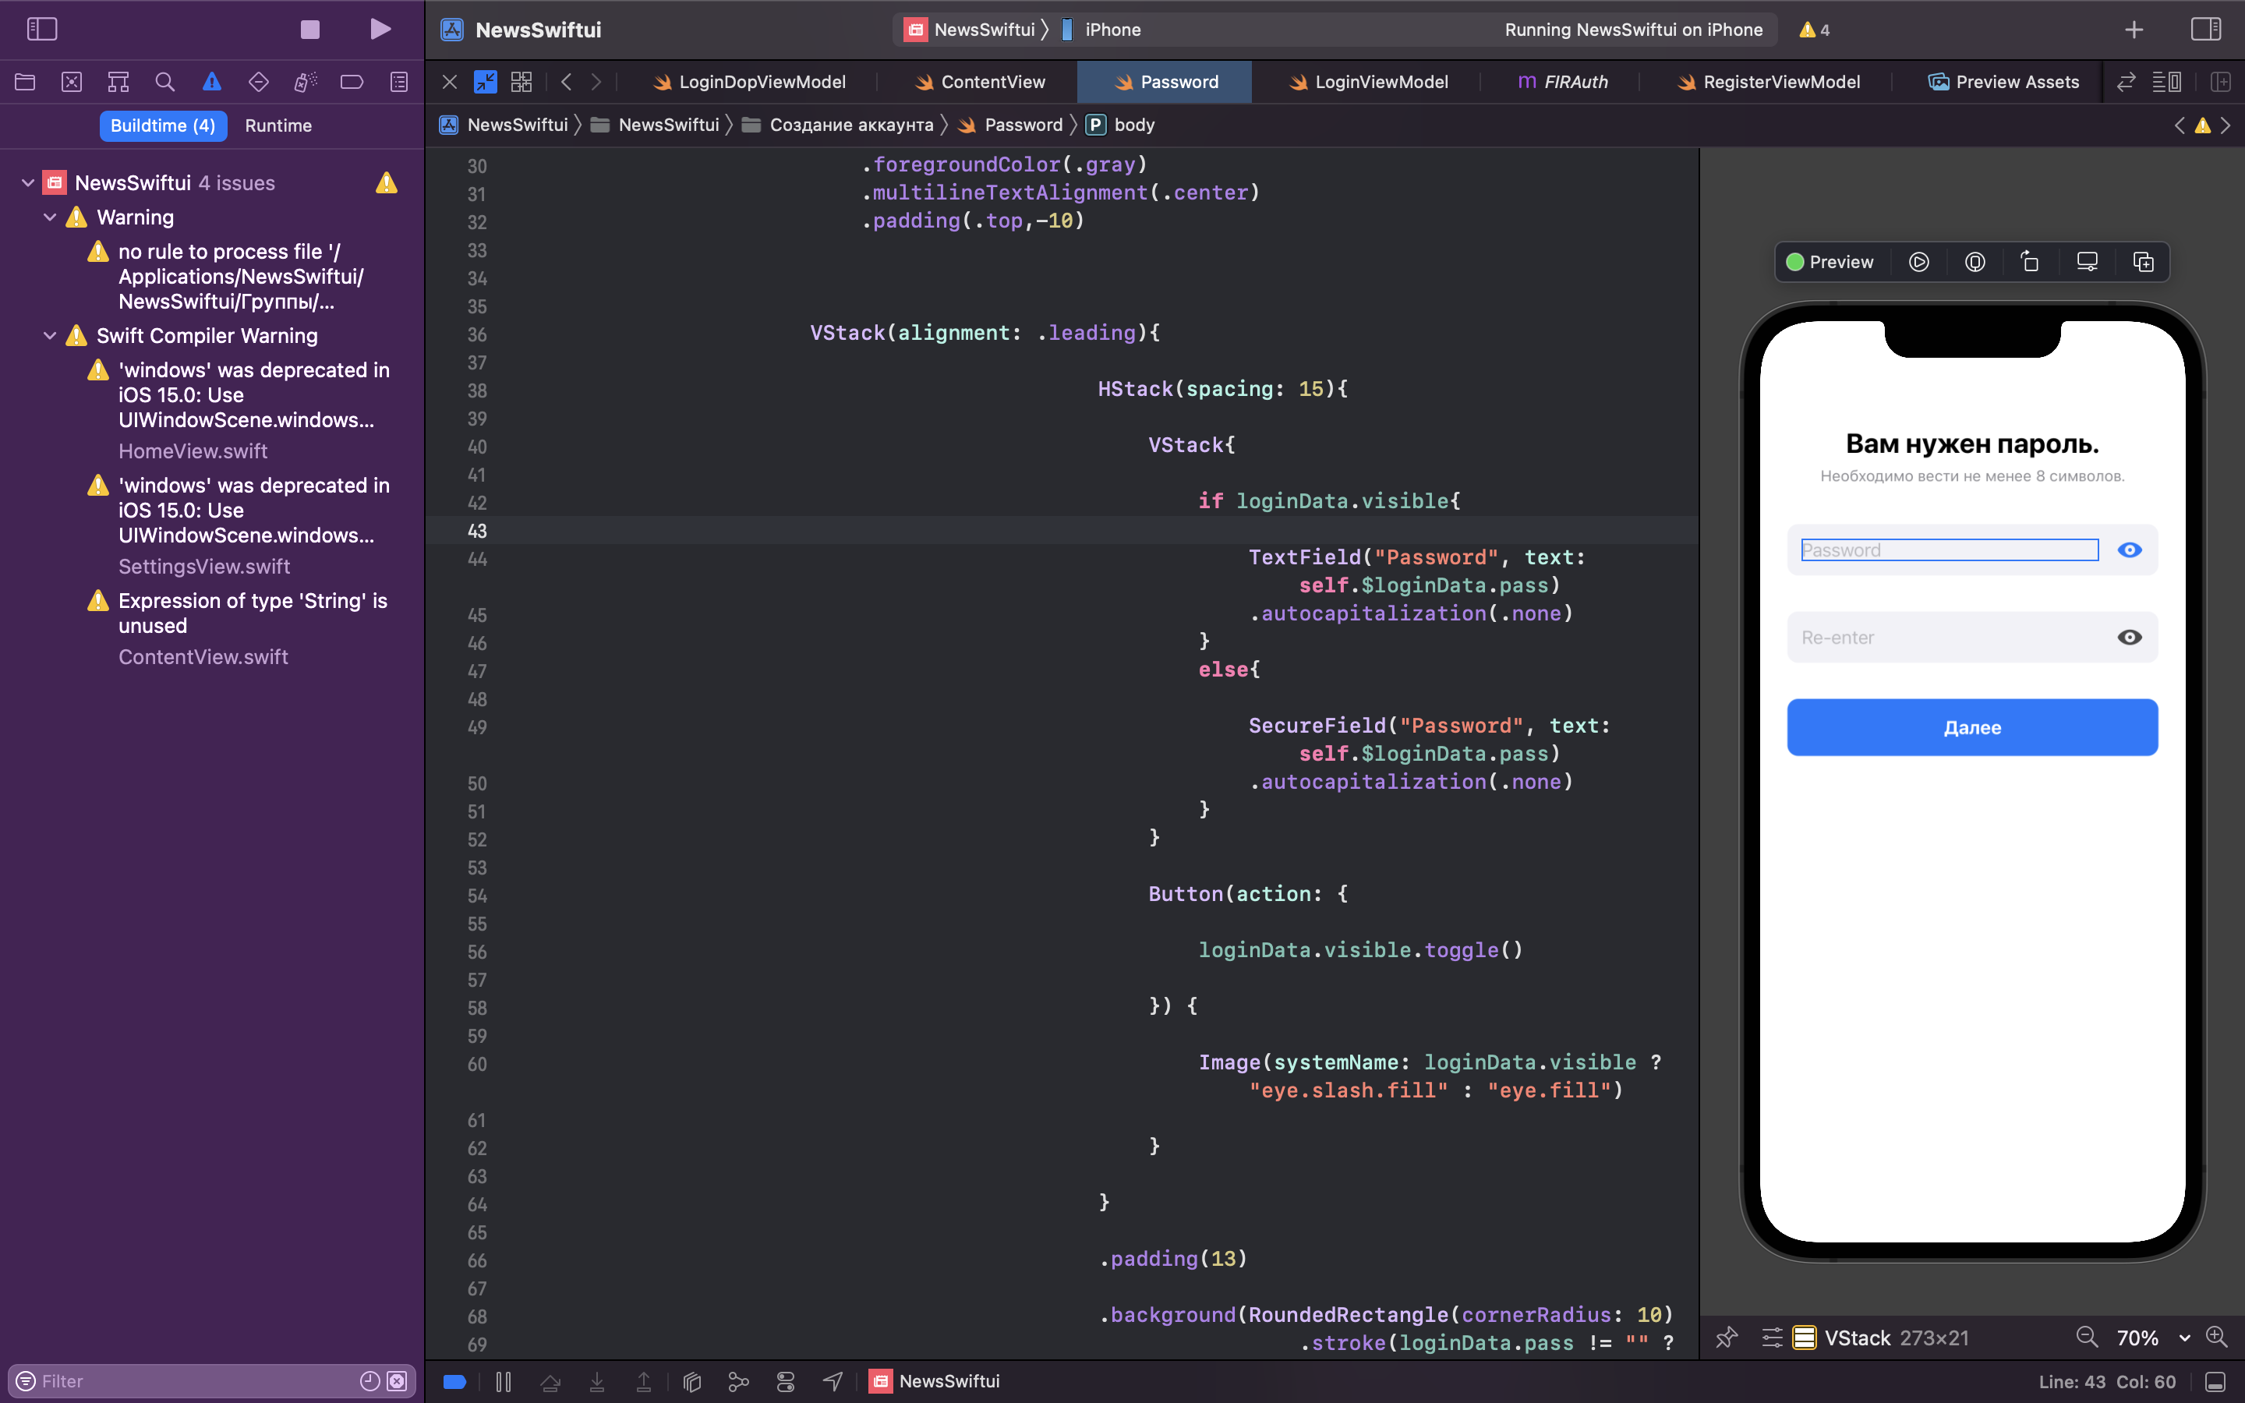This screenshot has width=2245, height=1403.
Task: Toggle the right inspector panel
Action: click(2205, 29)
